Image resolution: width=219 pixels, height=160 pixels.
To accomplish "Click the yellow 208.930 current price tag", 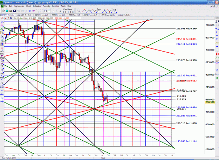I will click(x=210, y=102).
